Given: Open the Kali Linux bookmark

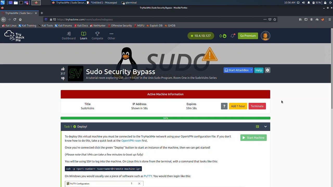Looking at the screenshot, I should [x=9, y=25].
